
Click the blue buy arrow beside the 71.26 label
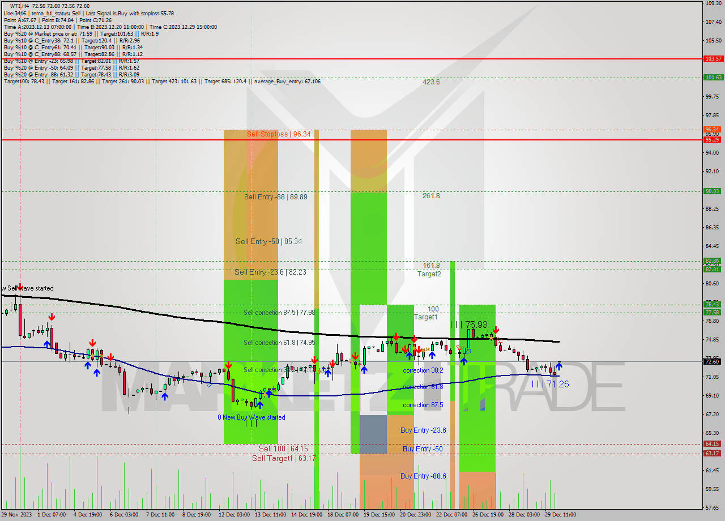(x=559, y=366)
